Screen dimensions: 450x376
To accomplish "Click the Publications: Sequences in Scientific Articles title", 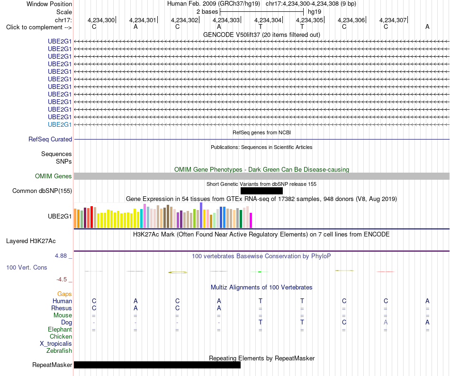I will coord(261,147).
